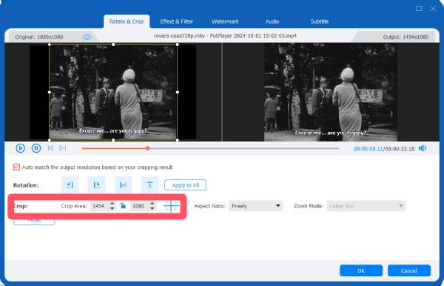The height and width of the screenshot is (286, 444).
Task: Increase crop width with up arrow
Action: 112,204
